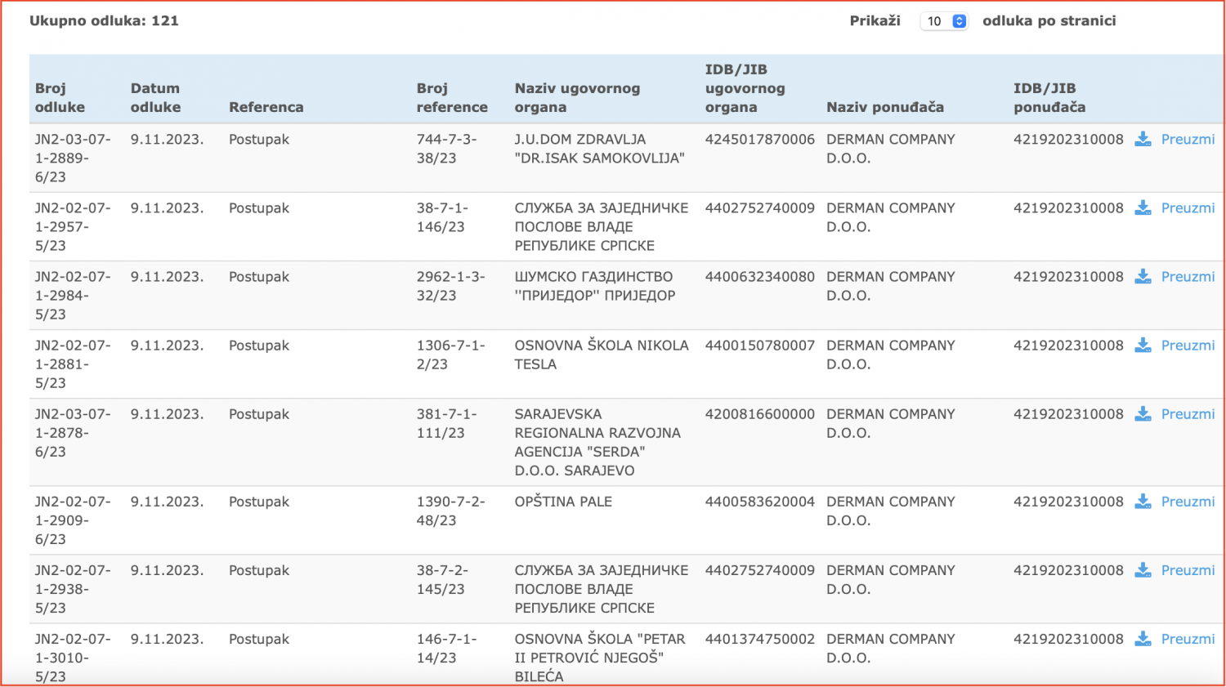
Task: Click Preuzmi link for ШУМСКО ГАЗДИНСТВО ПРИЈЕДОР row
Action: coord(1188,277)
